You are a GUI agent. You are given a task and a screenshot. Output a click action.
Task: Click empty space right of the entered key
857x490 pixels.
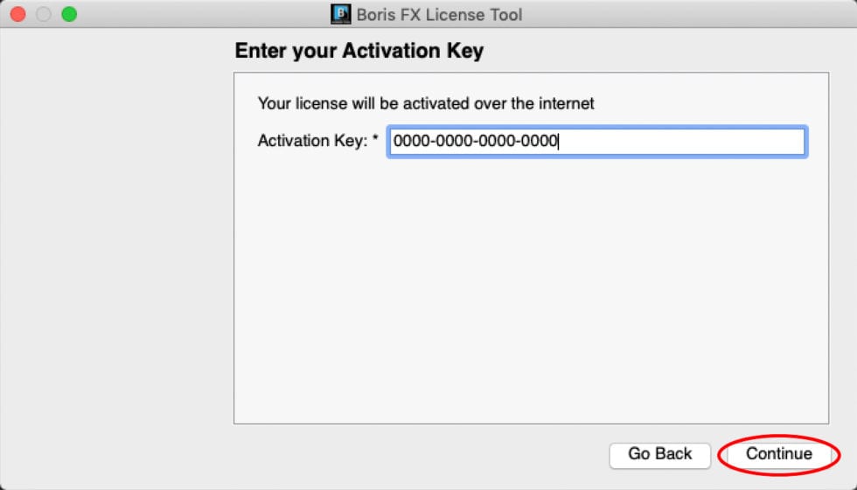point(682,141)
